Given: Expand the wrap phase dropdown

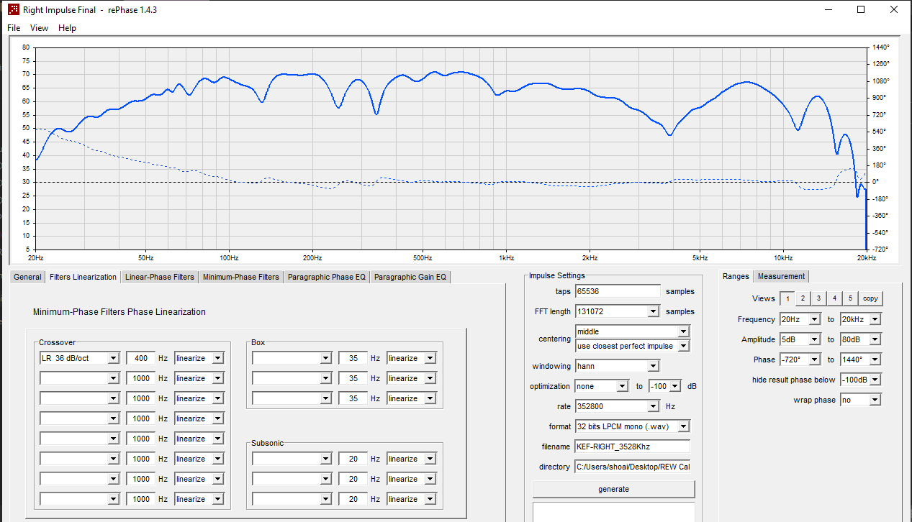Looking at the screenshot, I should click(x=860, y=400).
